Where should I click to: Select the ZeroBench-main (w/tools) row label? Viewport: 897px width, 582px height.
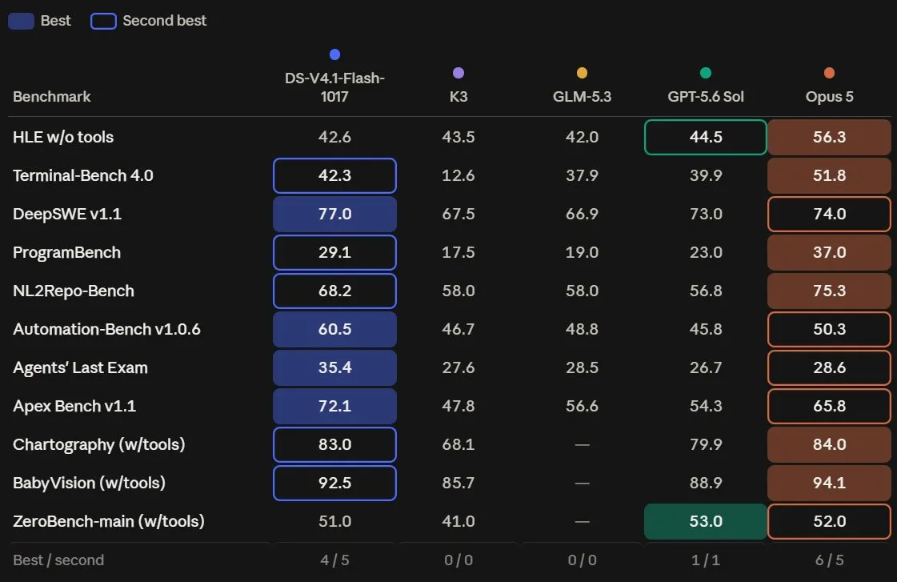109,521
